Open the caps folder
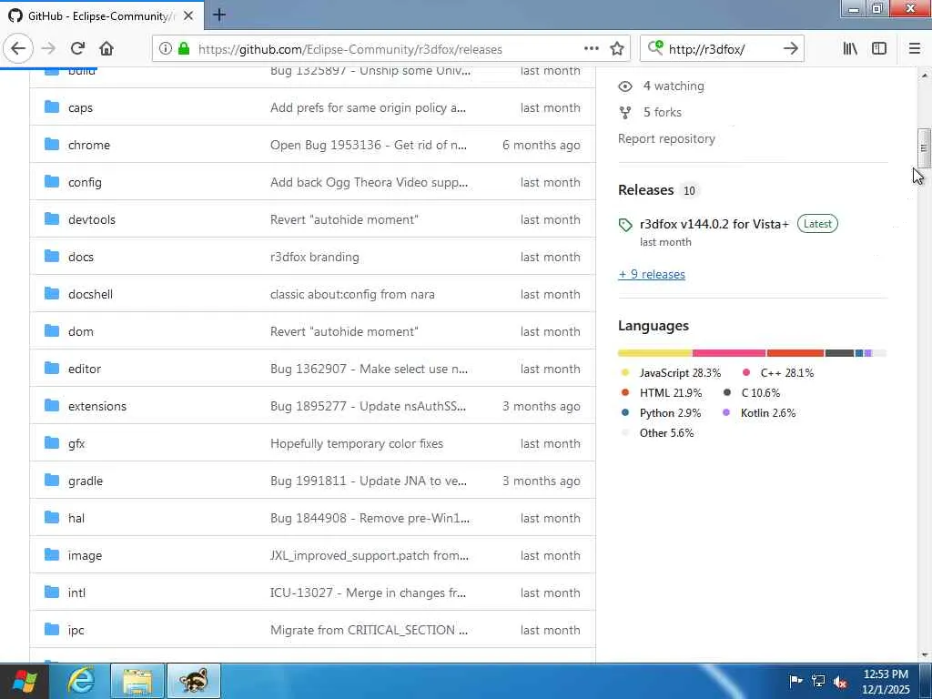 point(80,107)
